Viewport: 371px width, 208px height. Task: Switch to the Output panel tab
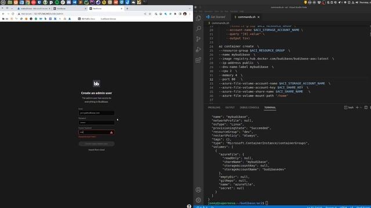tap(230, 107)
